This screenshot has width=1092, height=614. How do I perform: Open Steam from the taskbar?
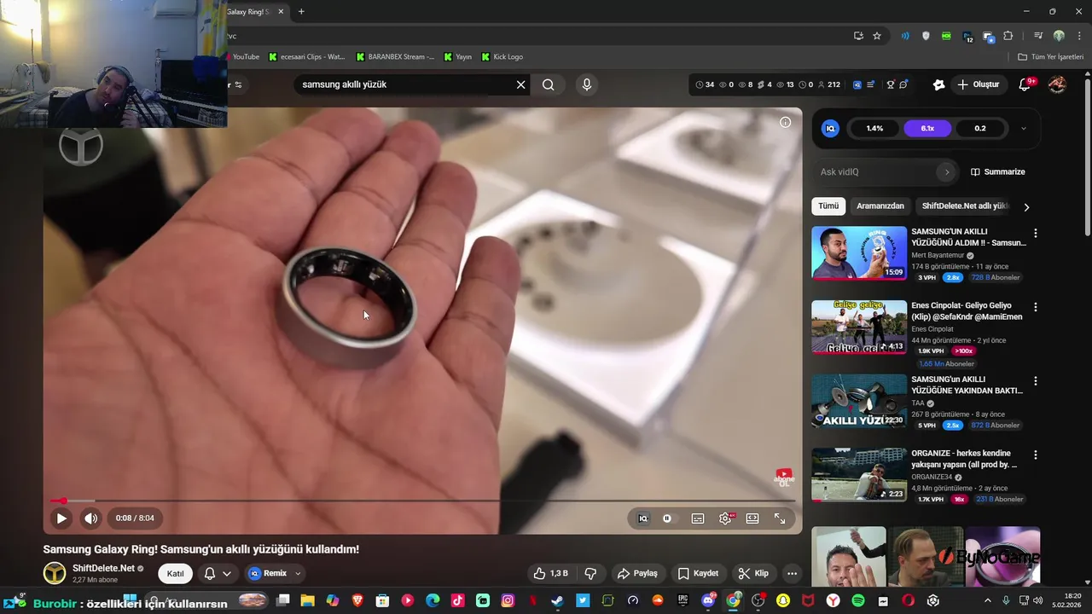tap(556, 601)
